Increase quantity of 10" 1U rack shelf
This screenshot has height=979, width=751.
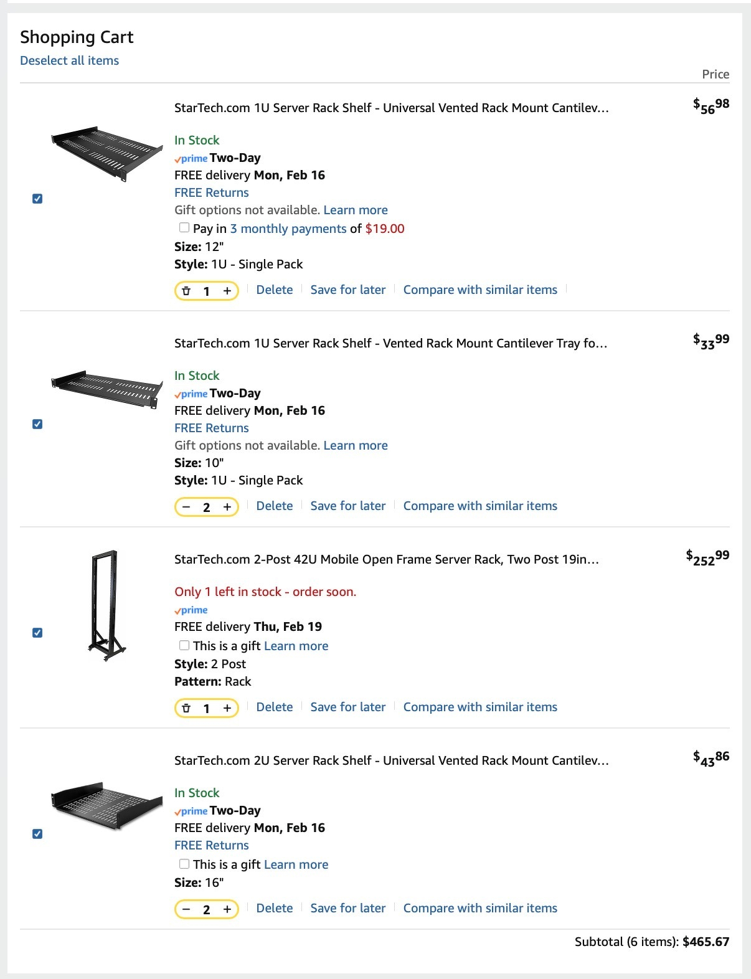[227, 507]
